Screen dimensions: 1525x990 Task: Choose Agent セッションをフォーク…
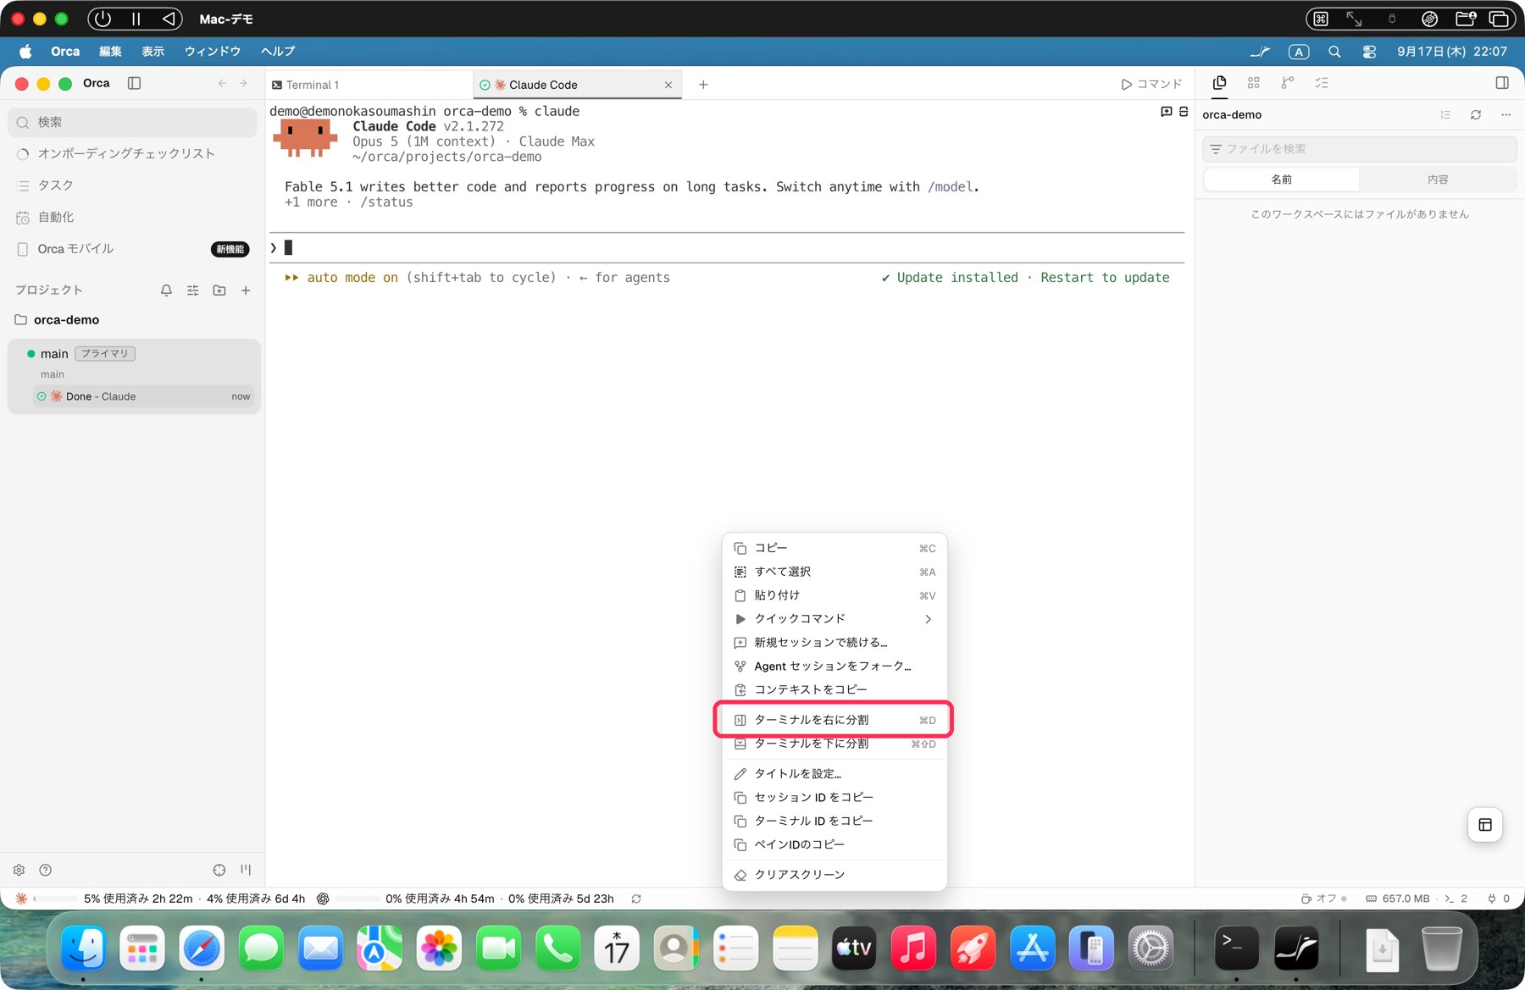click(835, 666)
